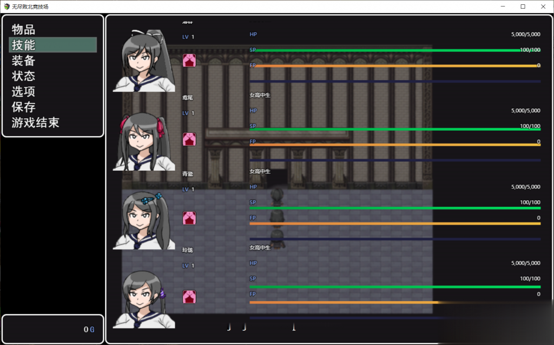The height and width of the screenshot is (345, 554).
Task: Open the 物品 (Items) menu
Action: point(24,29)
